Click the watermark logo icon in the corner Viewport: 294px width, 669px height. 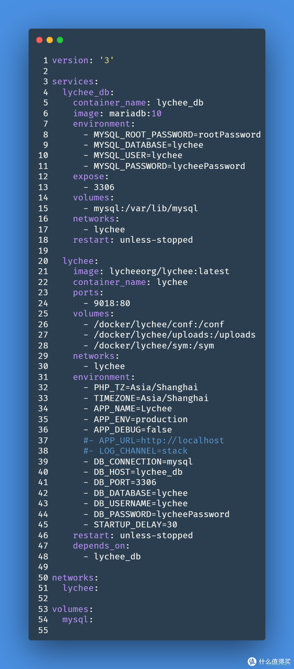(x=252, y=661)
